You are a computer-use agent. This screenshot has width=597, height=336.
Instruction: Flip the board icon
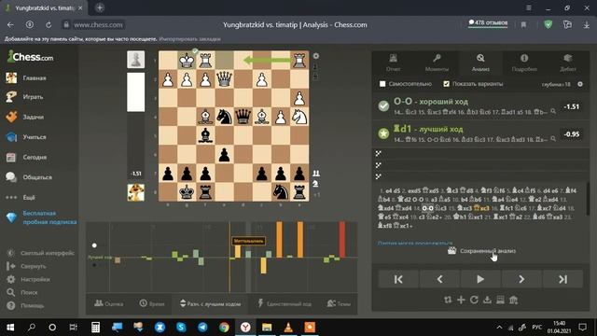tap(448, 301)
